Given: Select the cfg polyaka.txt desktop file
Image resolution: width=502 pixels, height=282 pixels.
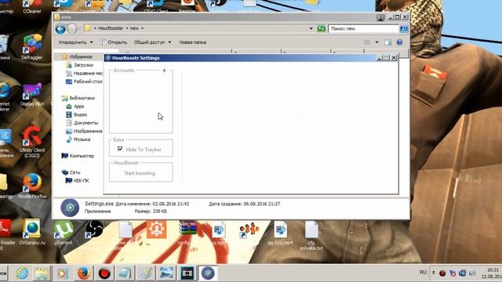Looking at the screenshot, I should tap(311, 235).
